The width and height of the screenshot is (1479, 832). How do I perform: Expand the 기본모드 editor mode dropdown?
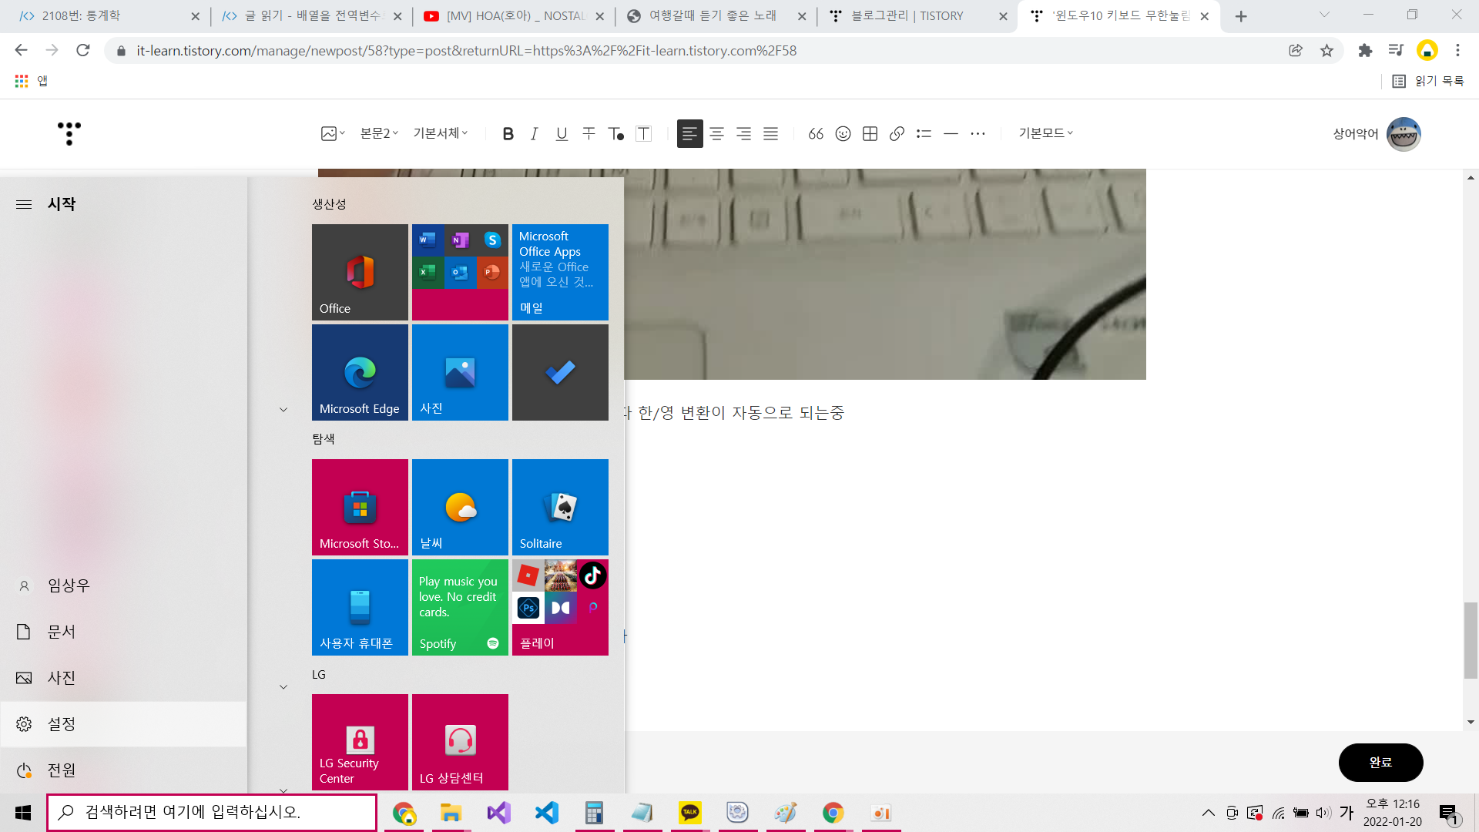tap(1045, 133)
